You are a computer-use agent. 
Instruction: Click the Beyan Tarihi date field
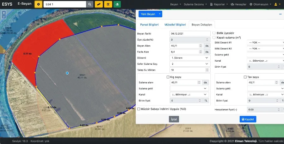pyautogui.click(x=190, y=33)
